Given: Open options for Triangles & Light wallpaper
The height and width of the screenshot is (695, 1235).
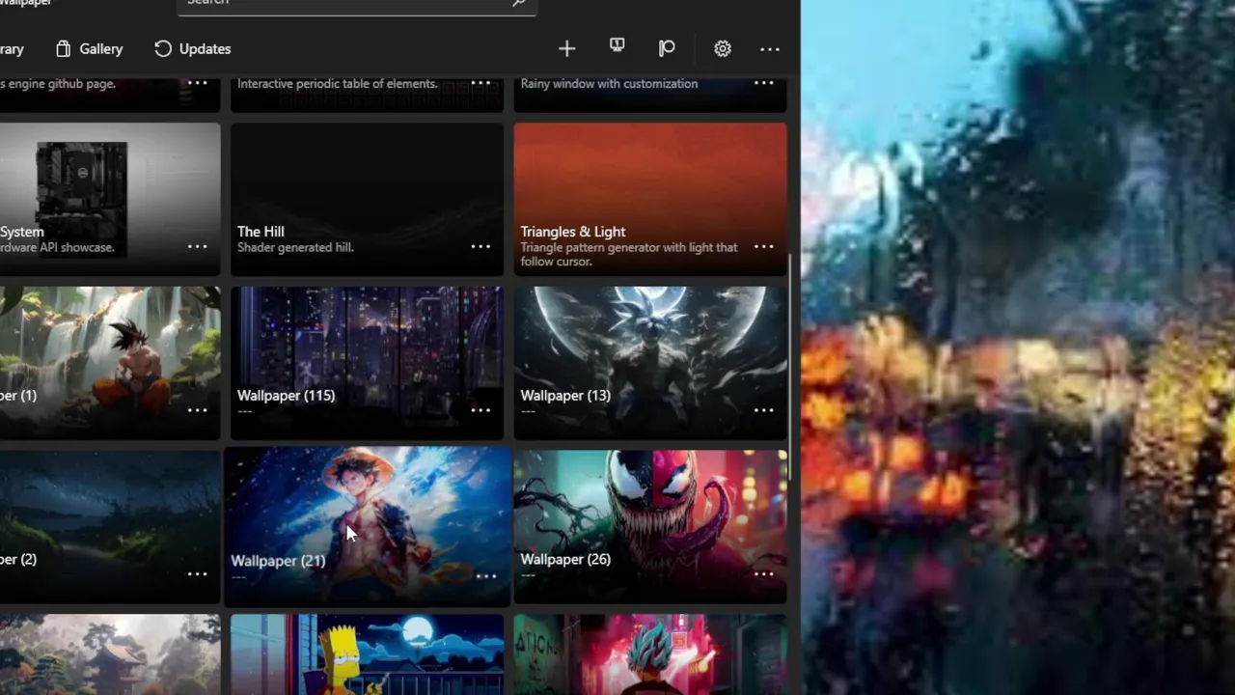Looking at the screenshot, I should click(763, 247).
